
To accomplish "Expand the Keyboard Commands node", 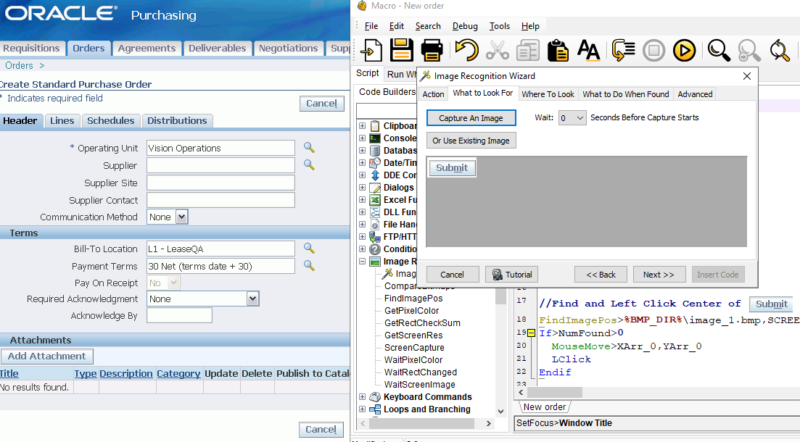I will pyautogui.click(x=362, y=396).
